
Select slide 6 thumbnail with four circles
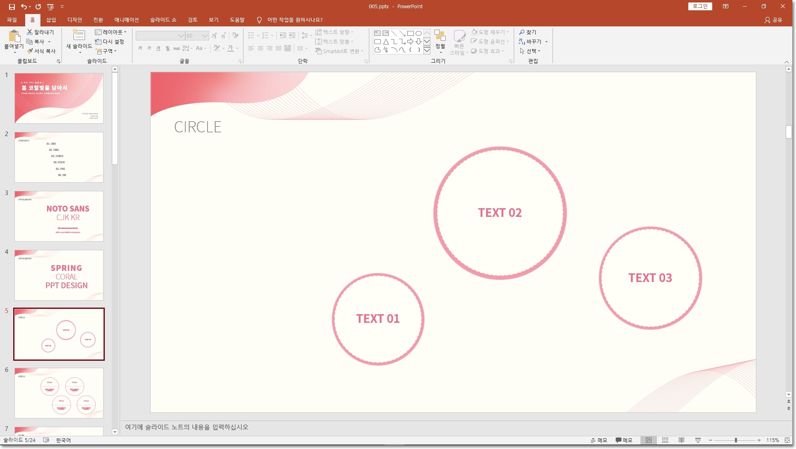click(59, 393)
